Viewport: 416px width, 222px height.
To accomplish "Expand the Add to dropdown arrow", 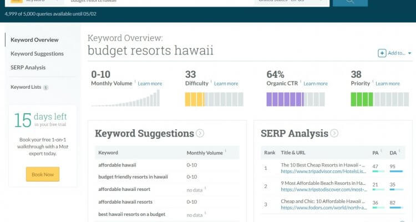I will click(x=410, y=53).
